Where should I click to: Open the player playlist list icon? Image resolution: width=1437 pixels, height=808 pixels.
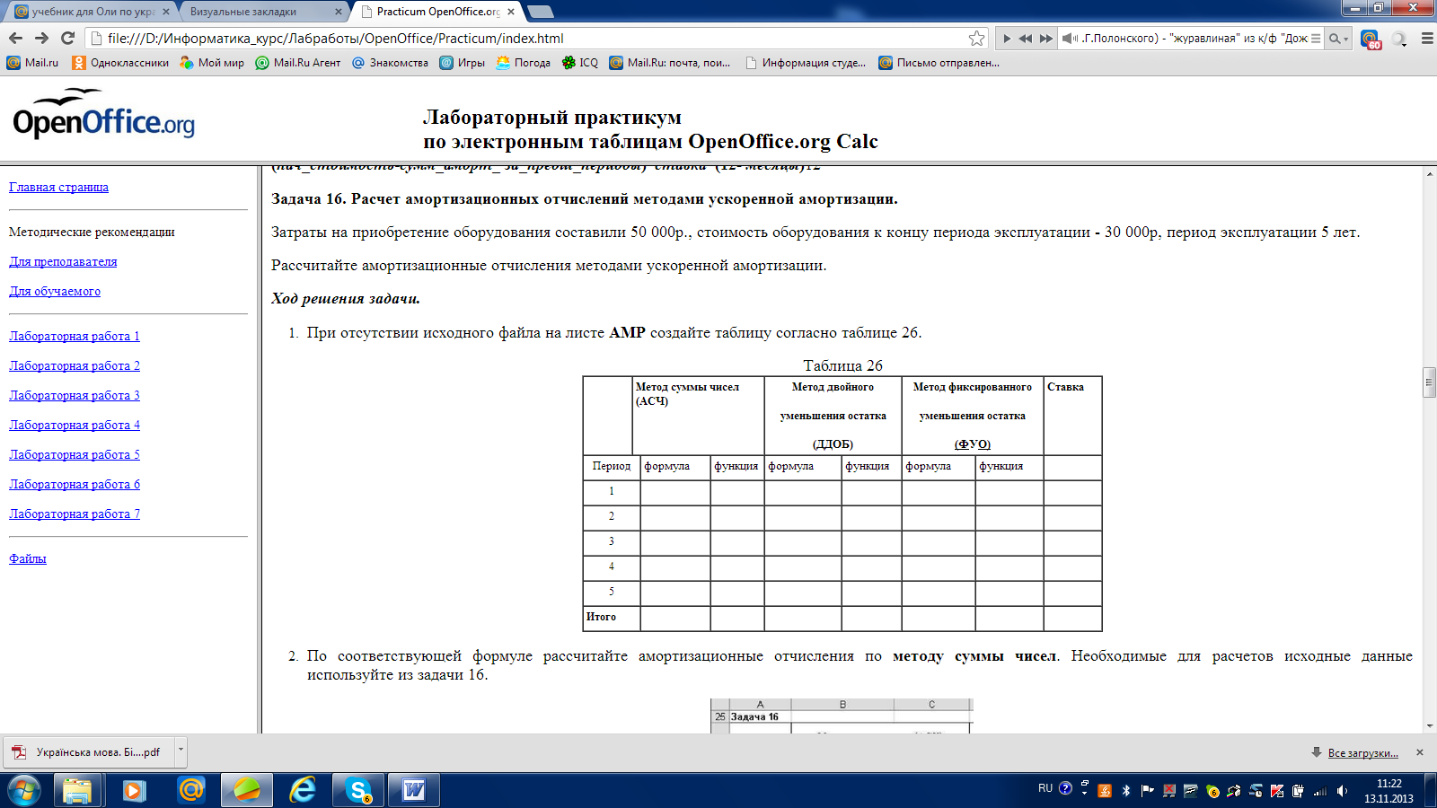1316,39
